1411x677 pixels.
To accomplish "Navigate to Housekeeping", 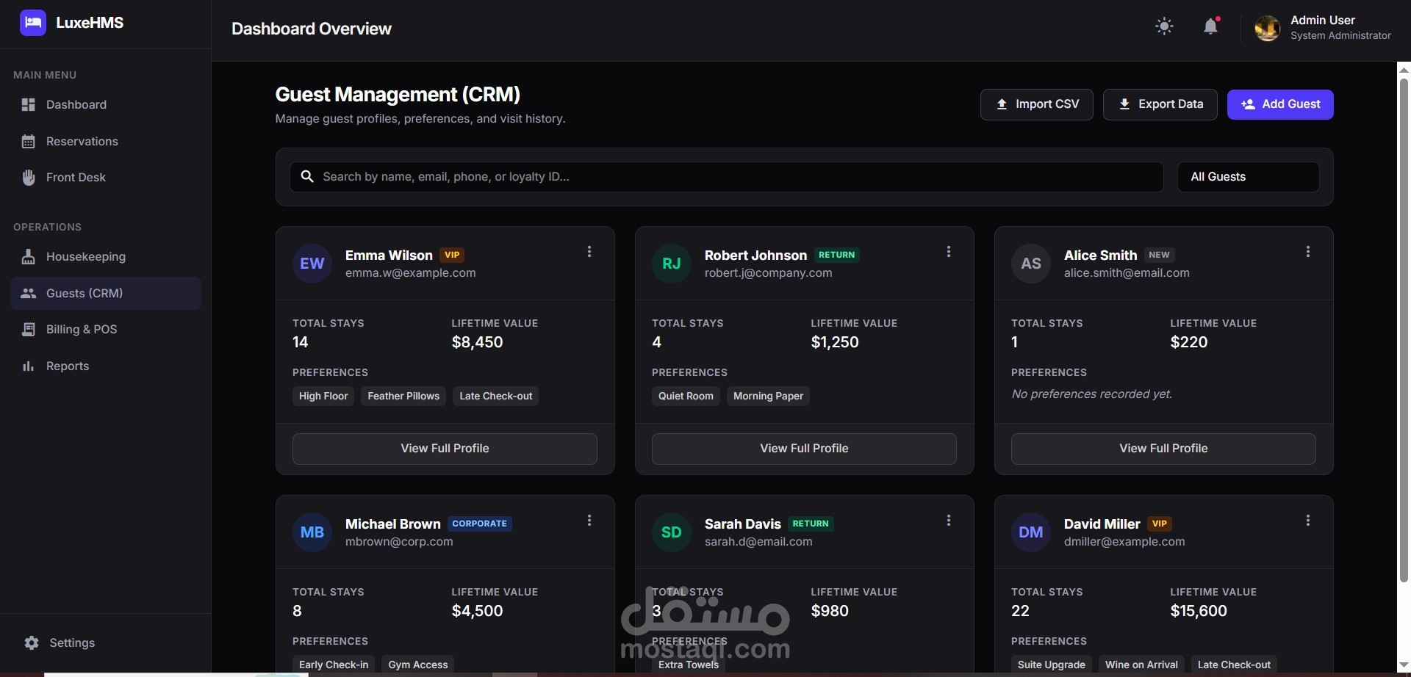I will click(x=106, y=256).
